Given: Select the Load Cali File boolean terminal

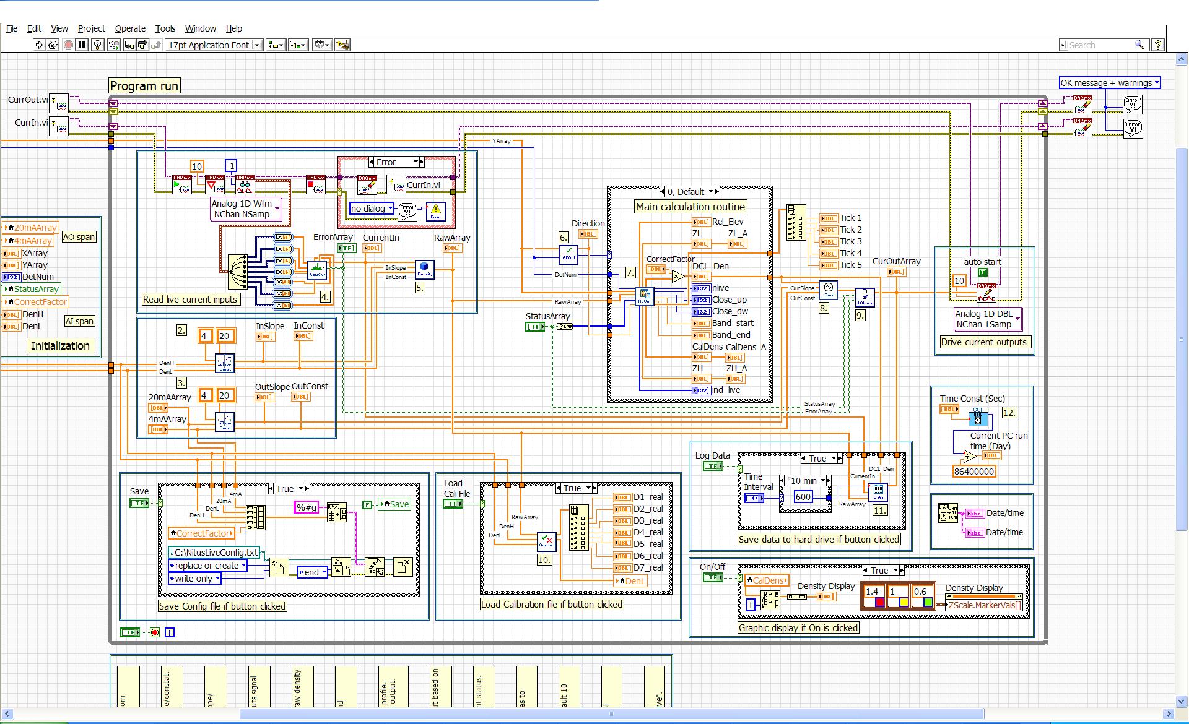Looking at the screenshot, I should 453,504.
